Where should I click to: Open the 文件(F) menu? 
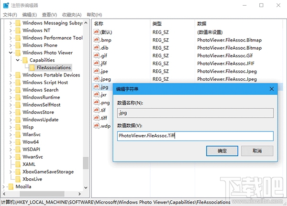coord(10,15)
